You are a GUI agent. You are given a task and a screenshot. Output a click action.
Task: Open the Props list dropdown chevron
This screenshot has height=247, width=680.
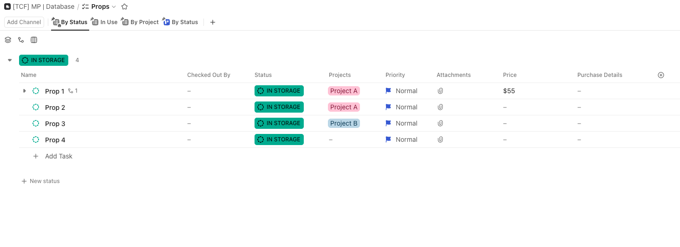(x=114, y=7)
